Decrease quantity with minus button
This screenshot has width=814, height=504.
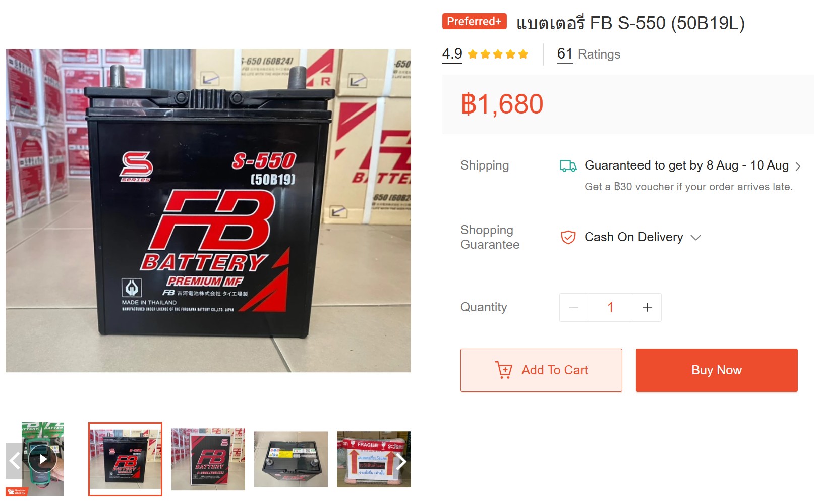(573, 307)
